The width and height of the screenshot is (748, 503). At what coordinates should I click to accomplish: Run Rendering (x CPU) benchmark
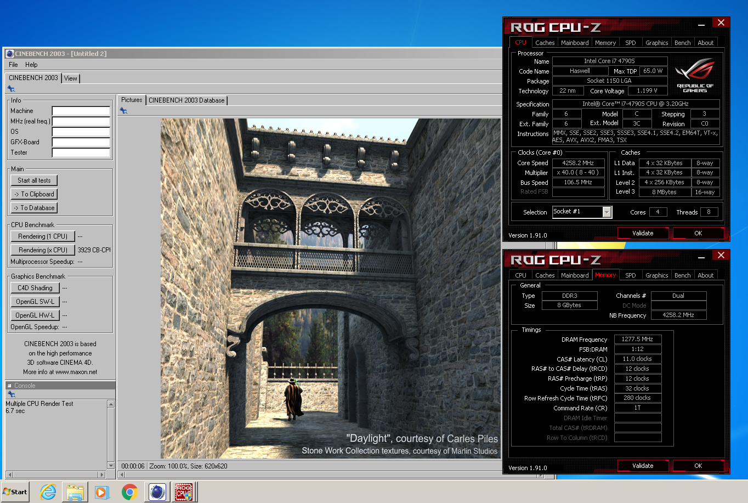[x=43, y=250]
